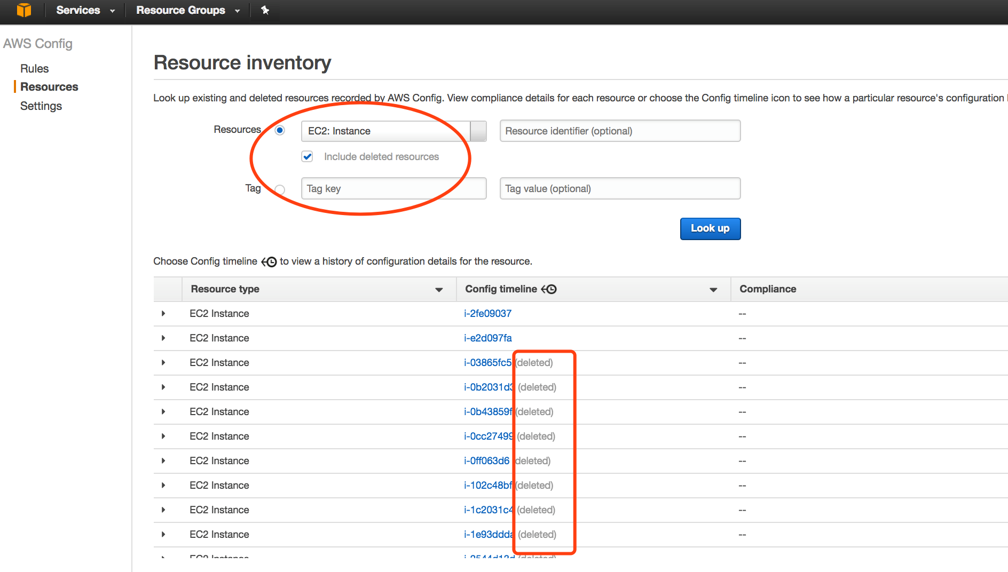Go to Rules in the sidebar

(34, 69)
